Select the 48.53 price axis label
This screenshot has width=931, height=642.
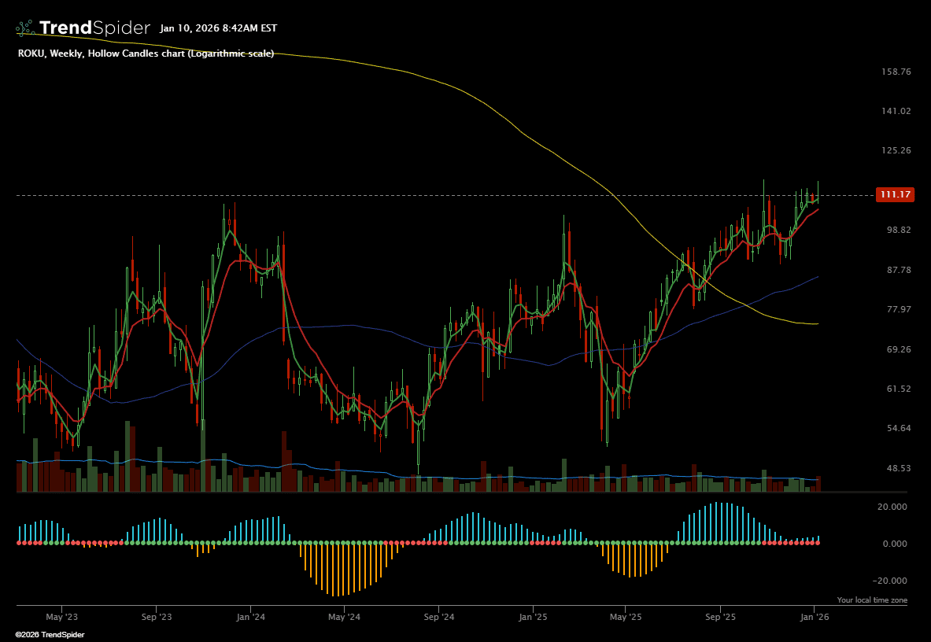(x=898, y=468)
